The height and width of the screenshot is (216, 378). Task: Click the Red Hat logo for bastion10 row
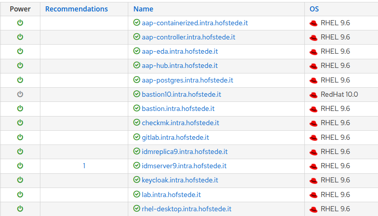click(x=313, y=95)
